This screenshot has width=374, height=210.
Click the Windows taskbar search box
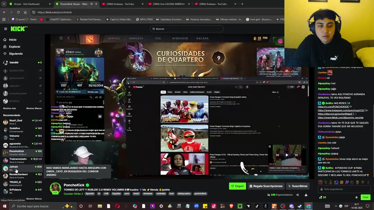coord(43,206)
